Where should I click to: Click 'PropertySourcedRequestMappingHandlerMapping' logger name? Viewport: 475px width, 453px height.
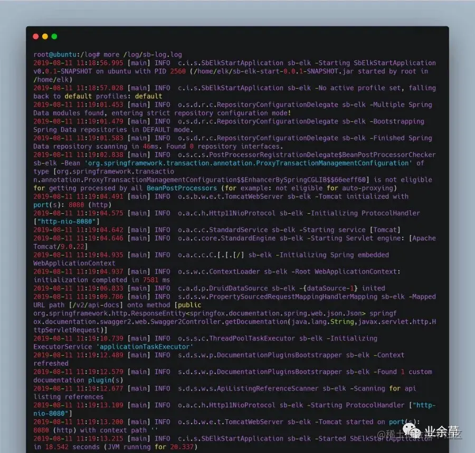tap(293, 297)
